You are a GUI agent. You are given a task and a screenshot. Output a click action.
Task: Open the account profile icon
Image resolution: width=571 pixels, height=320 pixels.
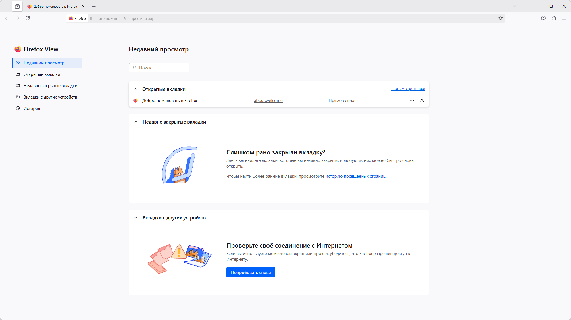click(x=543, y=18)
